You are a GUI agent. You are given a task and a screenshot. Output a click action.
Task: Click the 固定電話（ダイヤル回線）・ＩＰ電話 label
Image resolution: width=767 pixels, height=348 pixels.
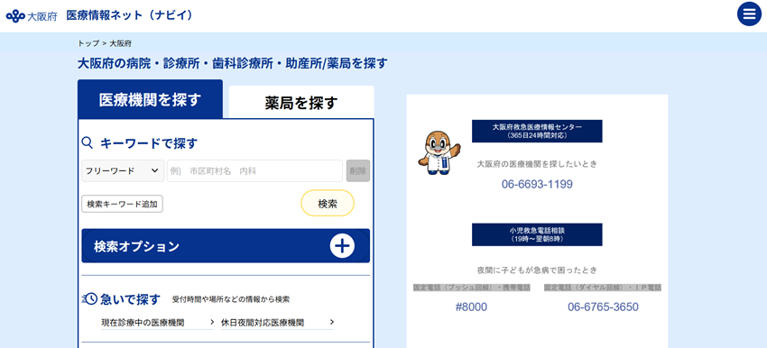(603, 288)
